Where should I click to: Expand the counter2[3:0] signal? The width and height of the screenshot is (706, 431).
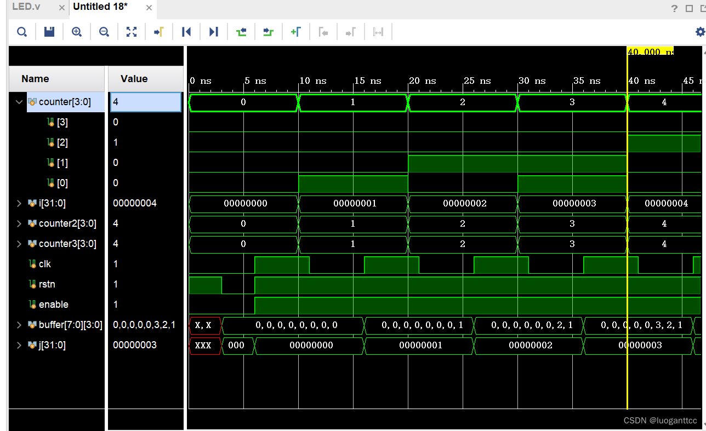tap(20, 223)
